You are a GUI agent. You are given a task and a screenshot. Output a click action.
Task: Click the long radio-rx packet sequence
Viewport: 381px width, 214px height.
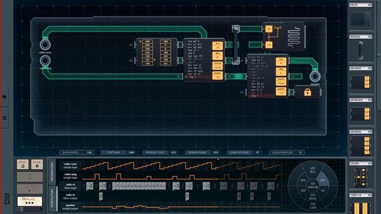pos(139,186)
